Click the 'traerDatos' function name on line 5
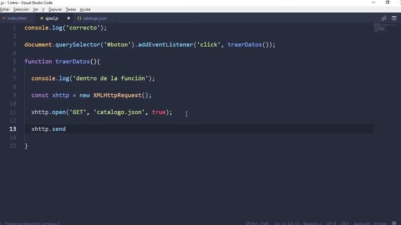 pyautogui.click(x=73, y=61)
